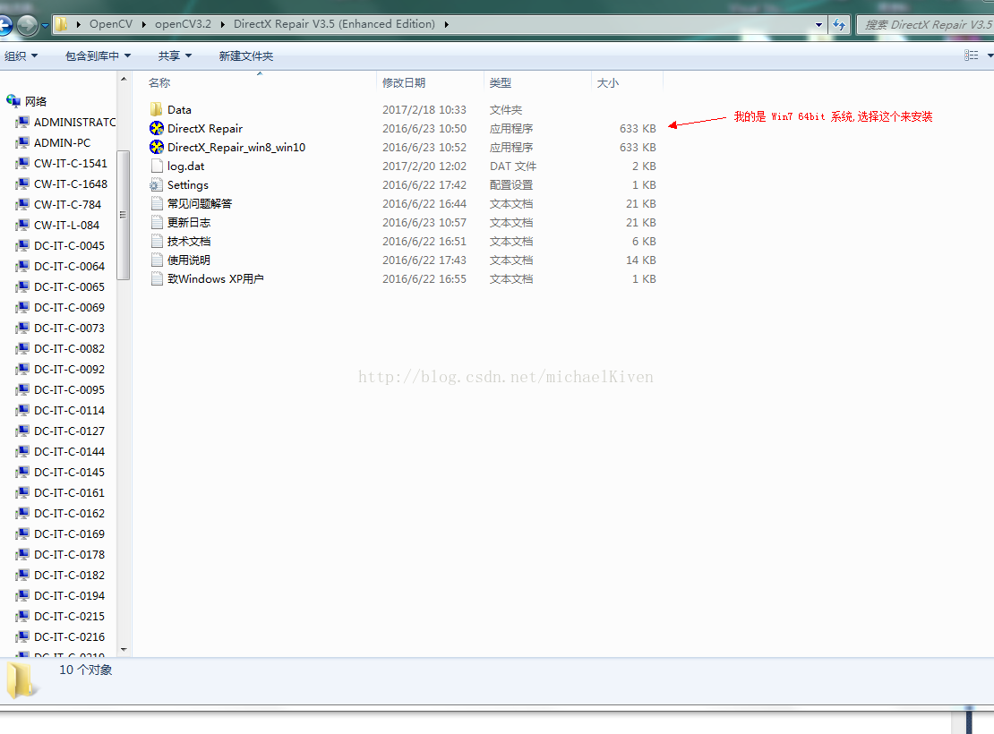Select the 技术文档 text document icon

coord(157,242)
